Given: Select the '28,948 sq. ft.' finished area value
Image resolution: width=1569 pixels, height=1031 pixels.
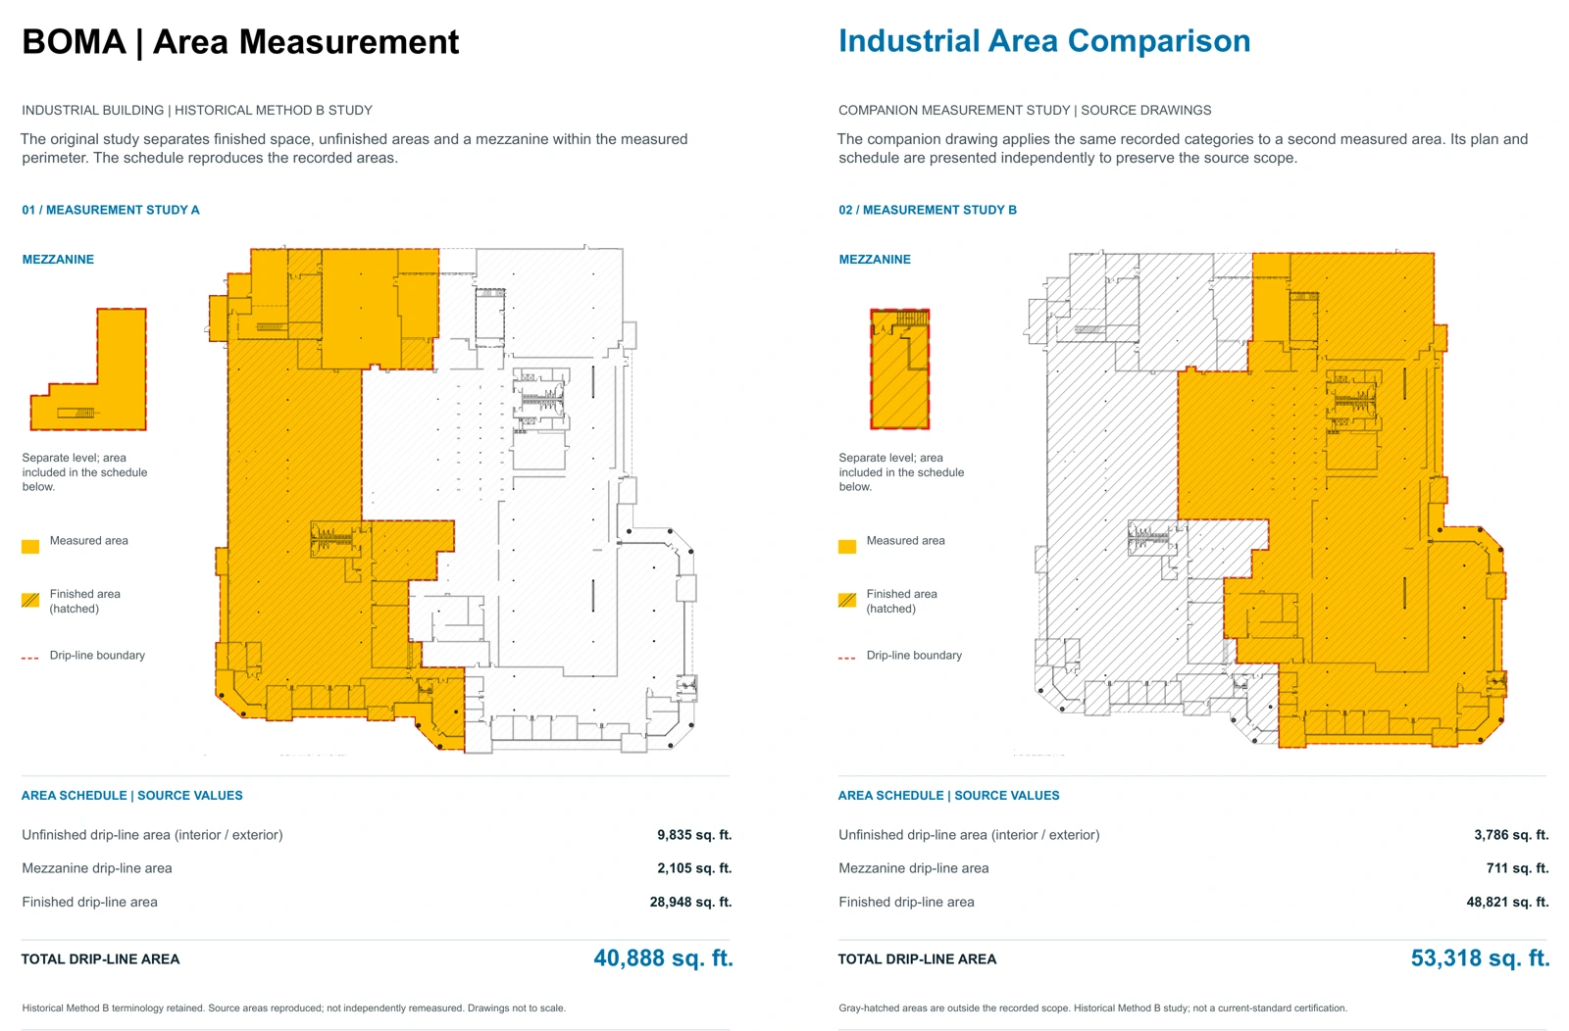Looking at the screenshot, I should (x=690, y=902).
